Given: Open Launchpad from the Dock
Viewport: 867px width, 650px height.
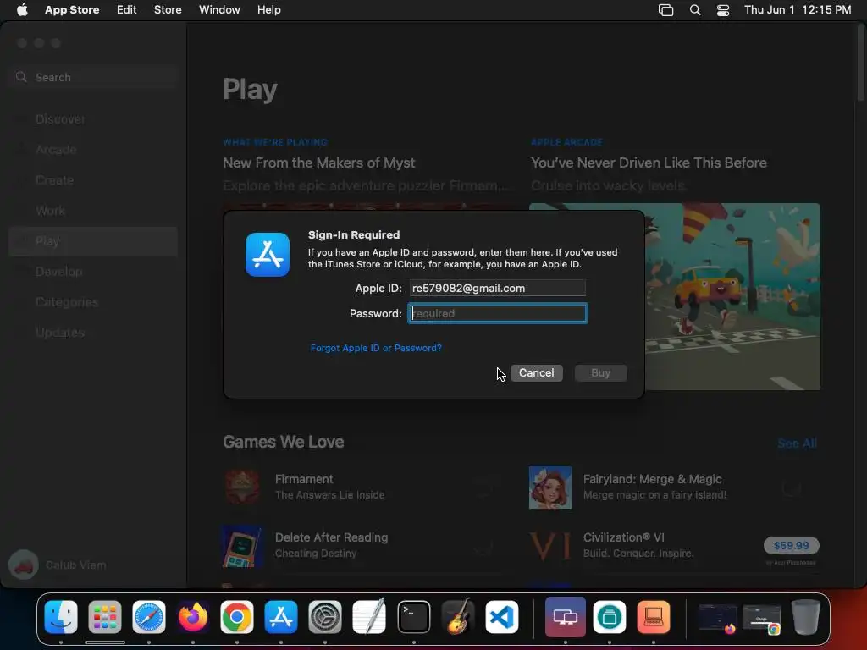Looking at the screenshot, I should click(104, 617).
